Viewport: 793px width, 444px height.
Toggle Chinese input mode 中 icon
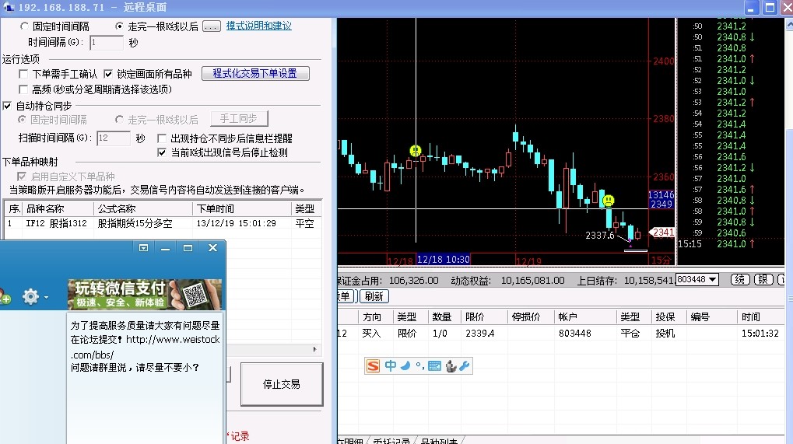coord(390,365)
